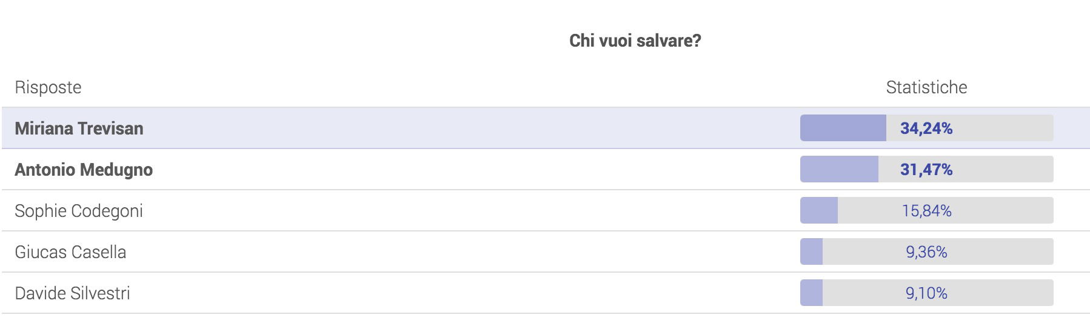The image size is (1090, 326).
Task: Click the empty gray end of Miriana's bar
Action: tap(1018, 128)
